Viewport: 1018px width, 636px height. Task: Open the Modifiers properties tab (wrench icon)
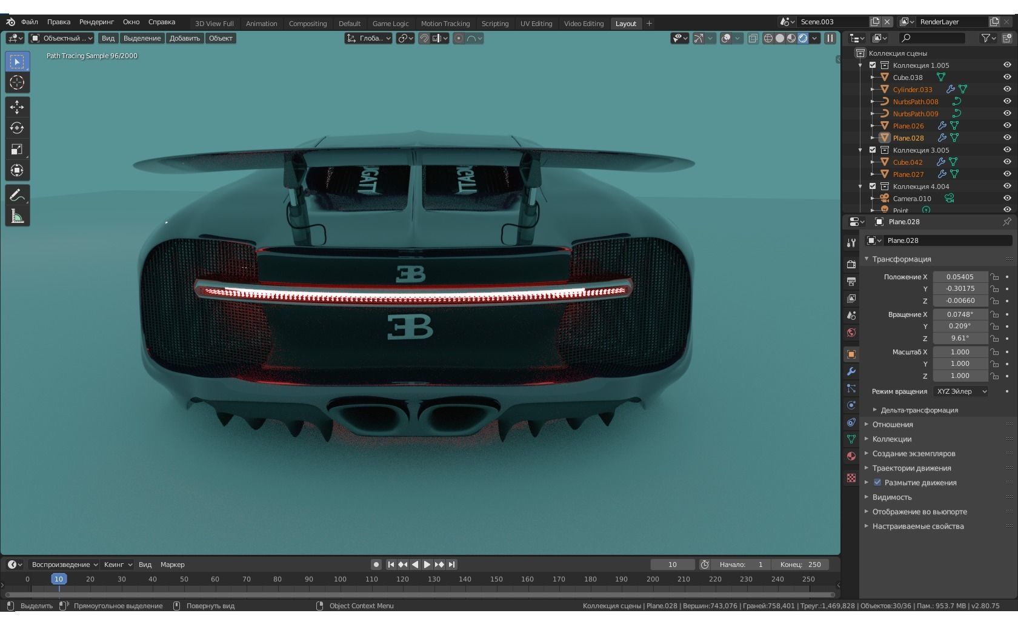851,371
